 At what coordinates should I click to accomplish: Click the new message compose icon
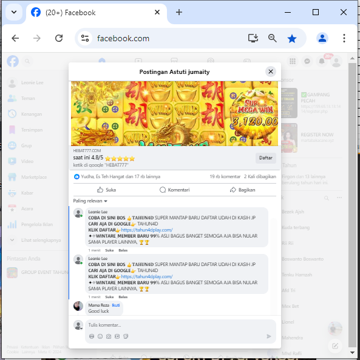(335, 346)
